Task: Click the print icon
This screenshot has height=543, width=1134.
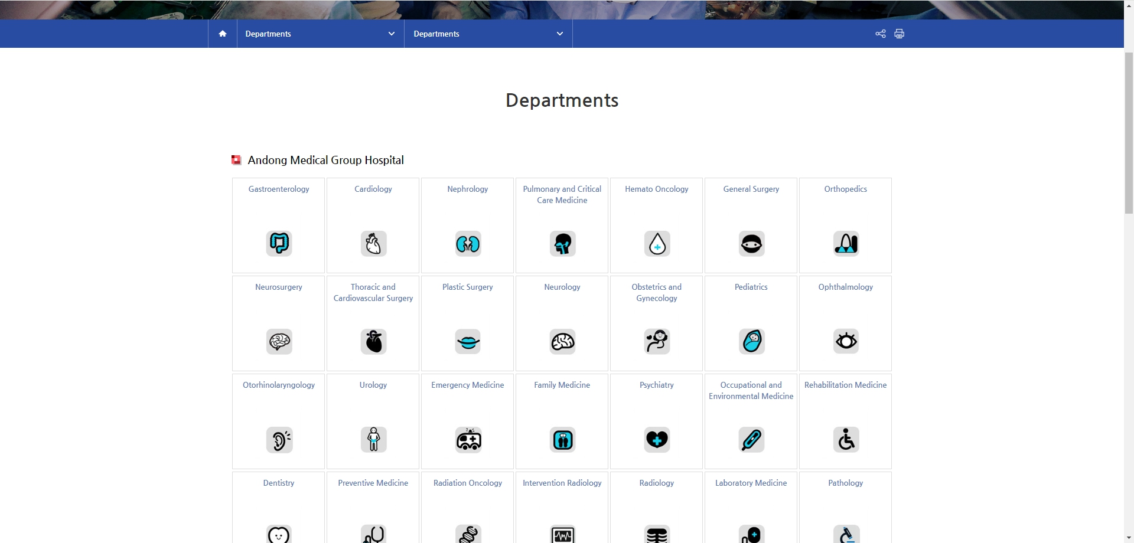Action: (x=899, y=34)
